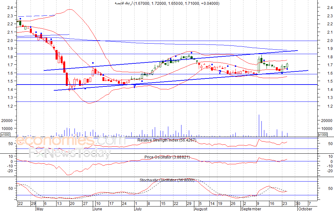Click date label 20 in May
Viewport: 334px width, 211px height.
72,204
